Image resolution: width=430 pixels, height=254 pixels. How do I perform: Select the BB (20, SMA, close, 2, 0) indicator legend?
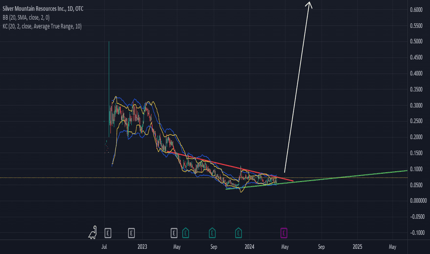26,18
